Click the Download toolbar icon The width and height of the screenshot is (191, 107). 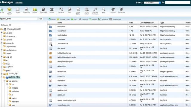(x=43, y=9)
